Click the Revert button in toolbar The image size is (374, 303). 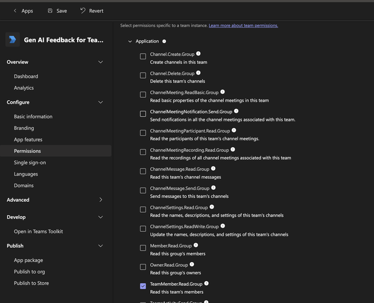click(x=91, y=11)
